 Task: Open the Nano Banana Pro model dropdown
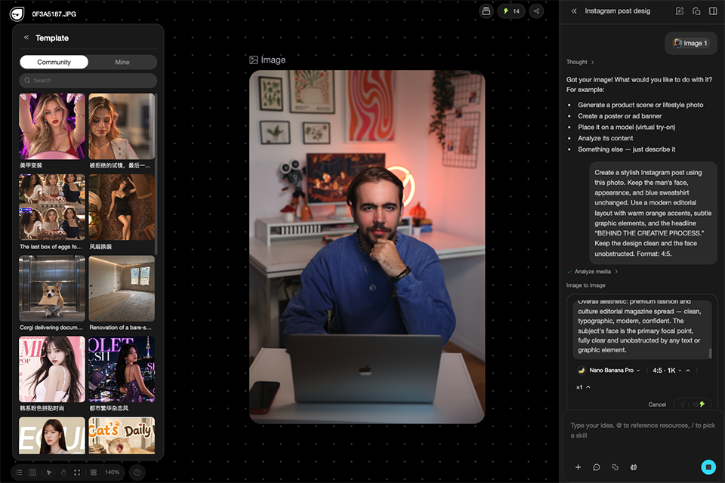pyautogui.click(x=609, y=371)
